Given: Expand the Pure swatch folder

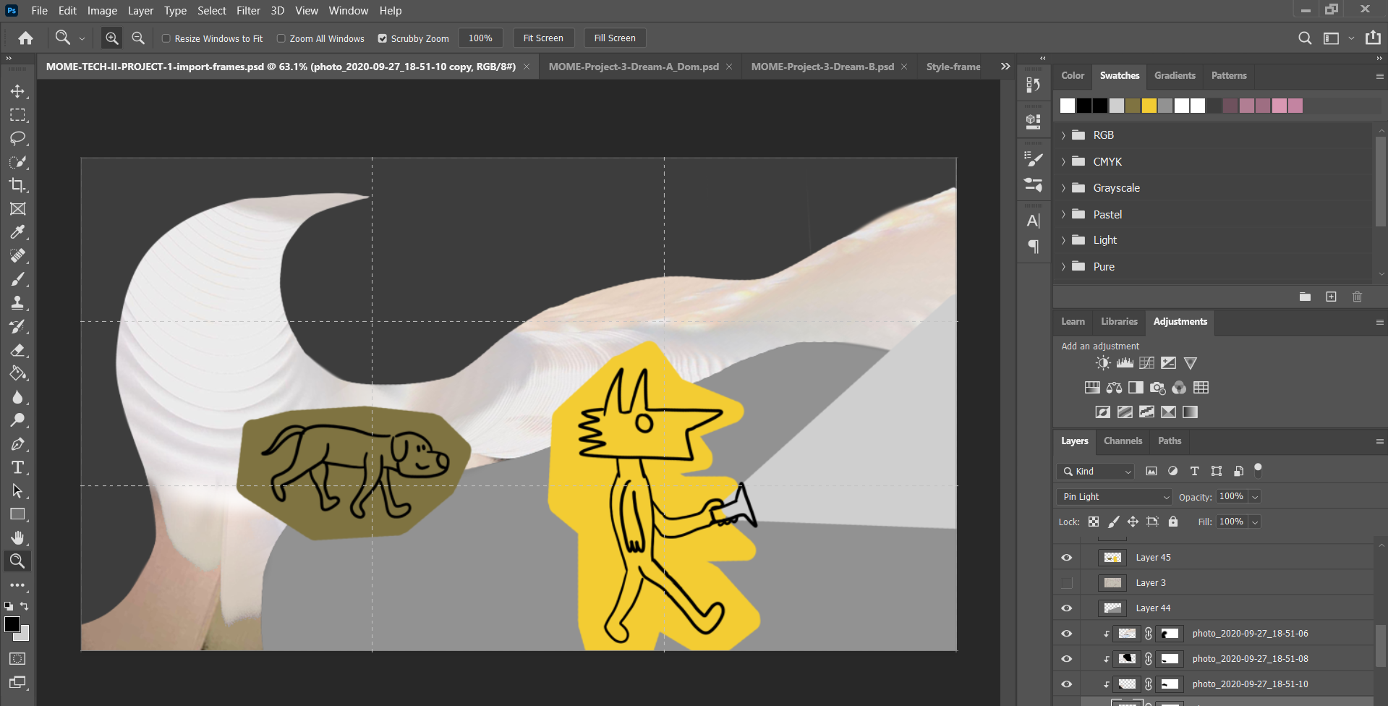Looking at the screenshot, I should click(1063, 267).
